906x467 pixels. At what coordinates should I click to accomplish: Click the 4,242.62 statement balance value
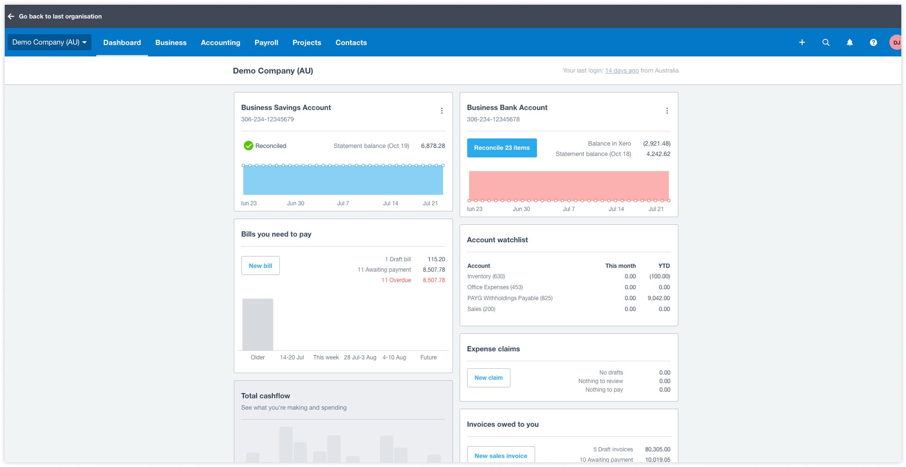click(x=658, y=154)
